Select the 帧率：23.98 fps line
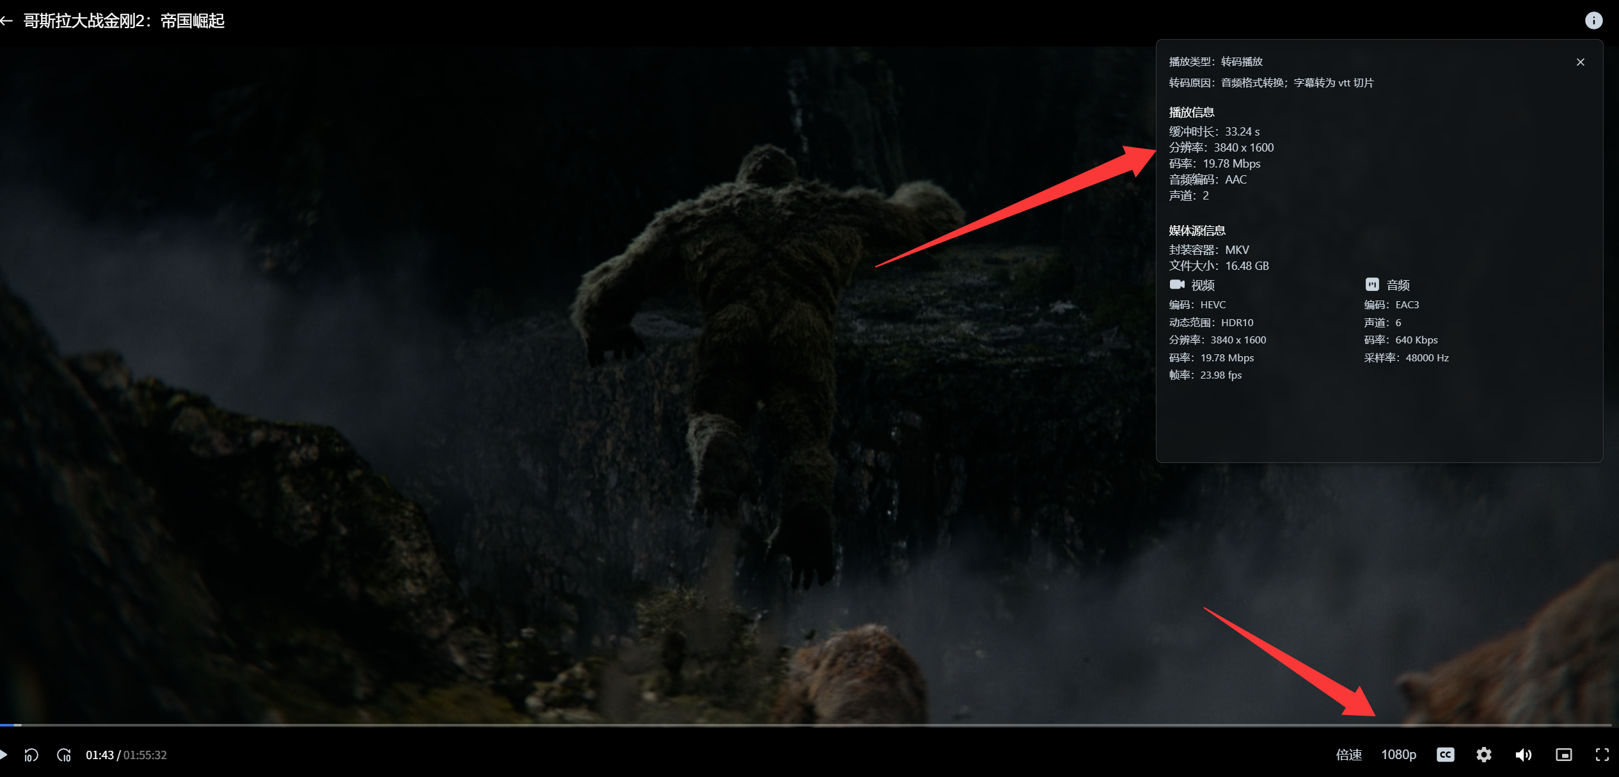The image size is (1619, 777). (1205, 375)
